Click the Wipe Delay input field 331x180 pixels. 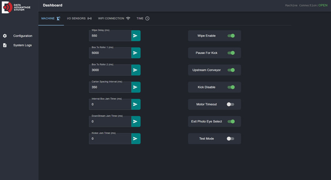click(x=110, y=36)
